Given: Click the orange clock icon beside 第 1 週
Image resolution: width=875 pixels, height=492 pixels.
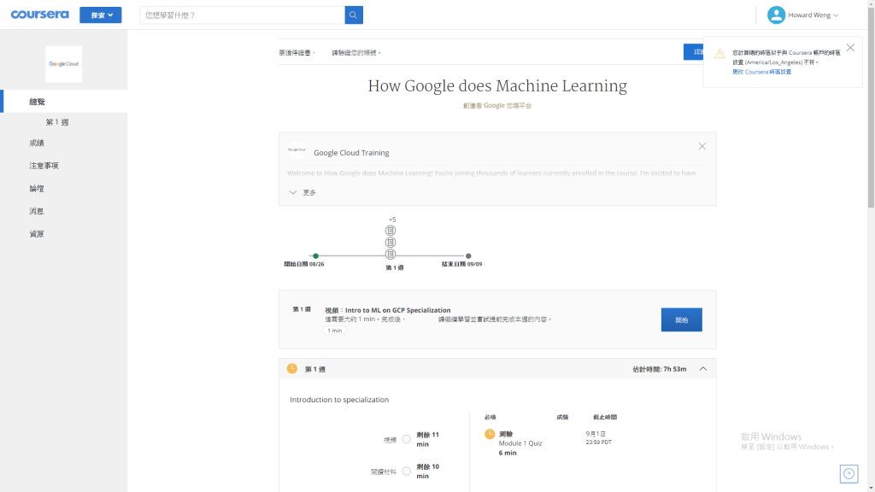Looking at the screenshot, I should click(x=292, y=369).
